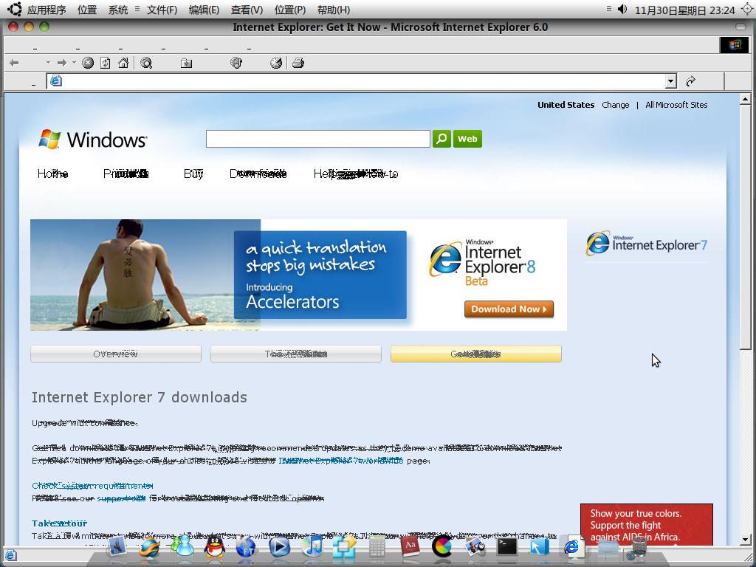Open the Take a tour link
Viewport: 756px width, 567px height.
(59, 523)
